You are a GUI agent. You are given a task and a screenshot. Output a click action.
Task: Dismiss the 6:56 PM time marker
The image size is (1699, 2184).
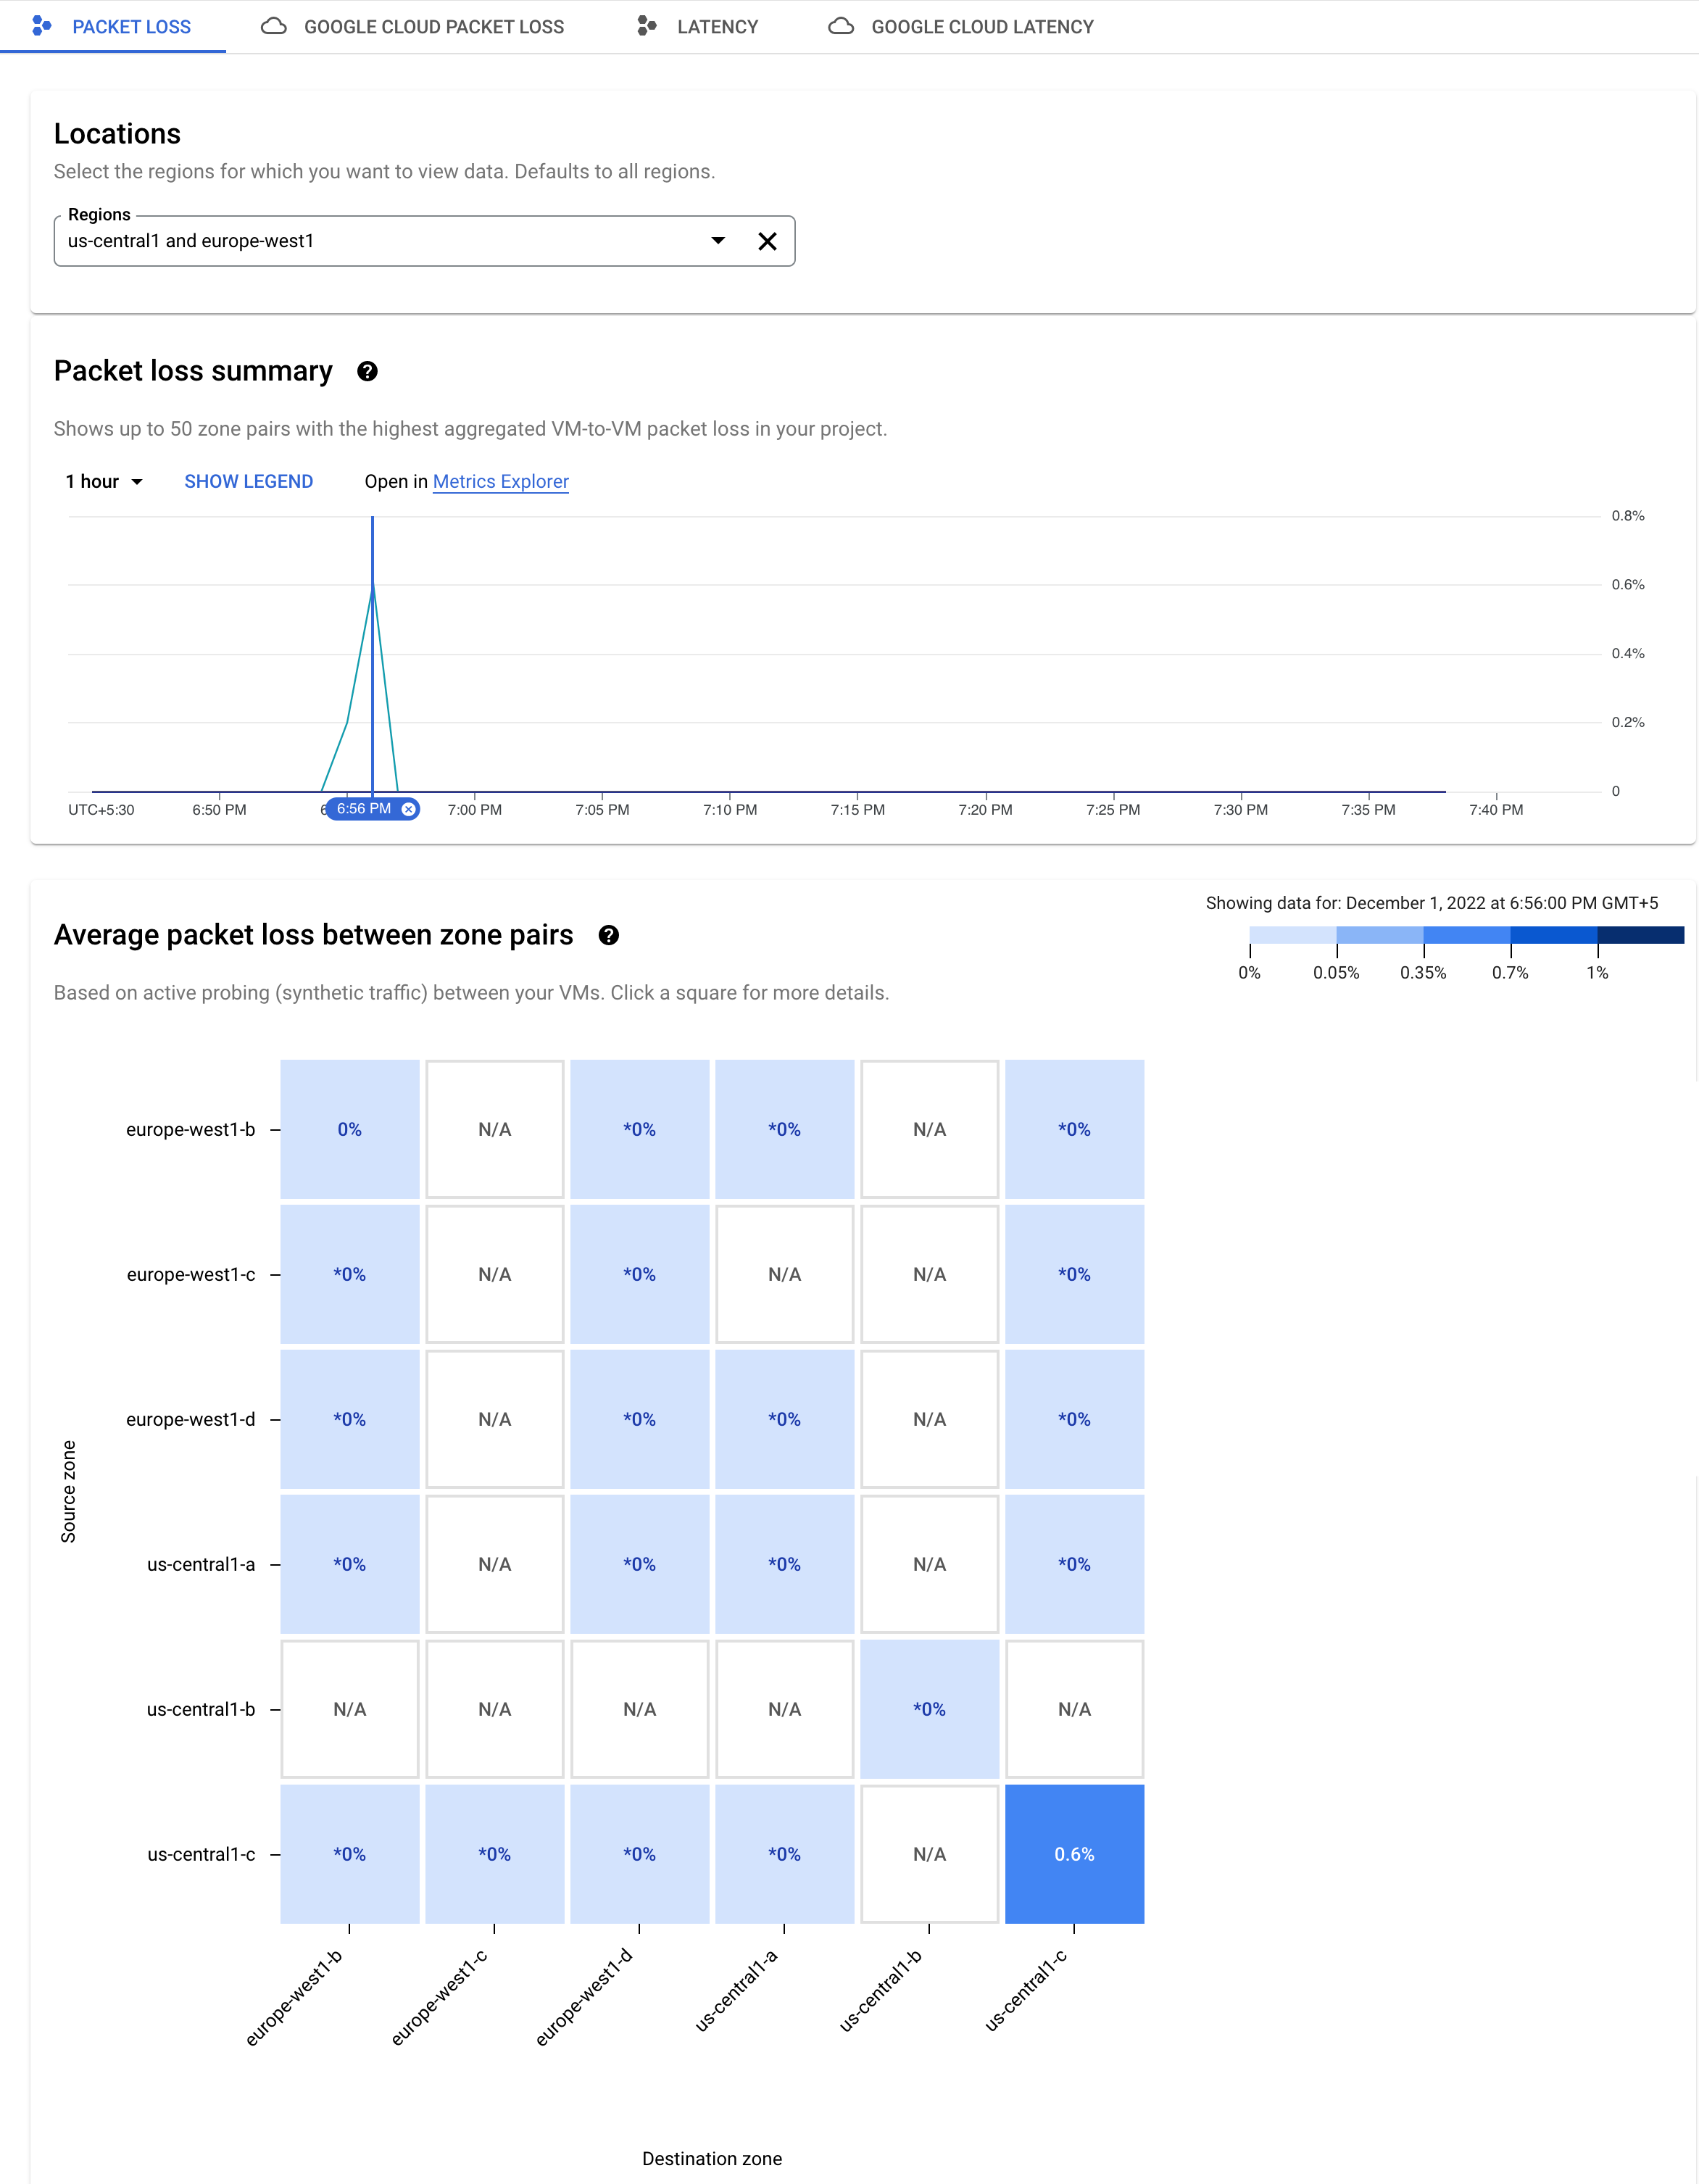pos(408,809)
